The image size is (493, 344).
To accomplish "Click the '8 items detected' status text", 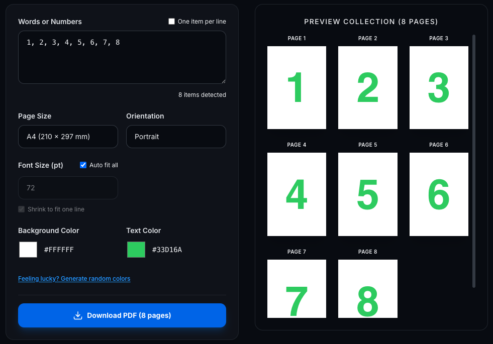I will click(x=202, y=95).
